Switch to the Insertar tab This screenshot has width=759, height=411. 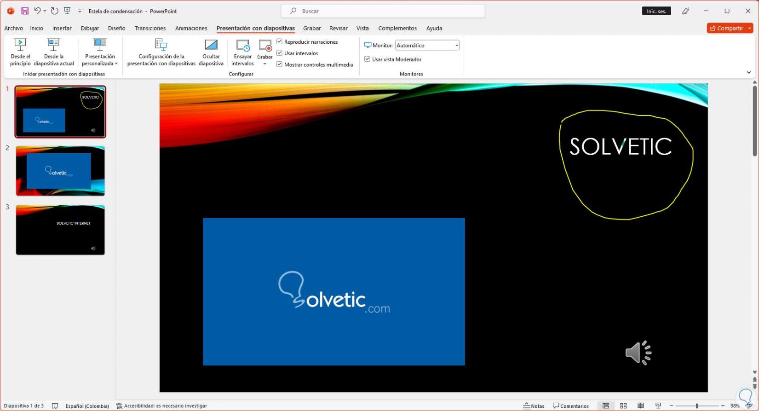tap(62, 28)
